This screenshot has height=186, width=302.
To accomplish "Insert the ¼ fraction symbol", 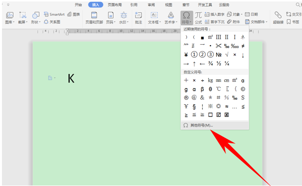I will [227, 63].
